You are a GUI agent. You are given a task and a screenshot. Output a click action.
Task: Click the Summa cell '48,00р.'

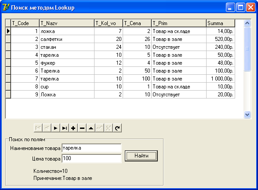pos(221,63)
